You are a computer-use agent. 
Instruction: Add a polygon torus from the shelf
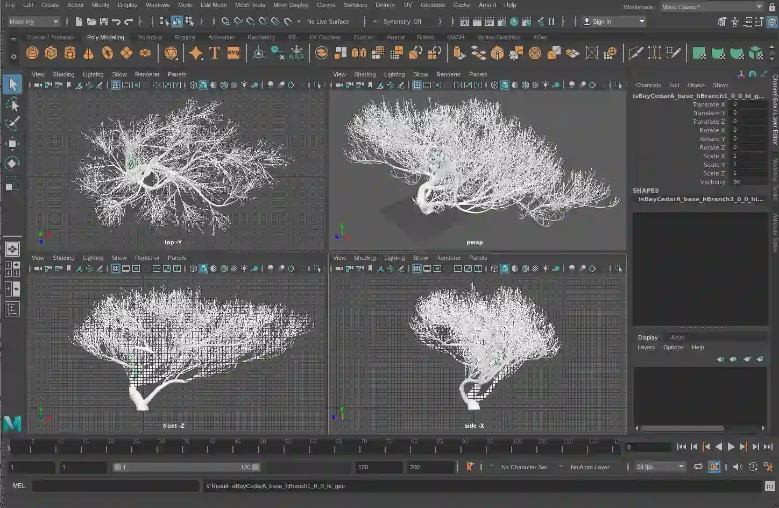click(x=108, y=53)
